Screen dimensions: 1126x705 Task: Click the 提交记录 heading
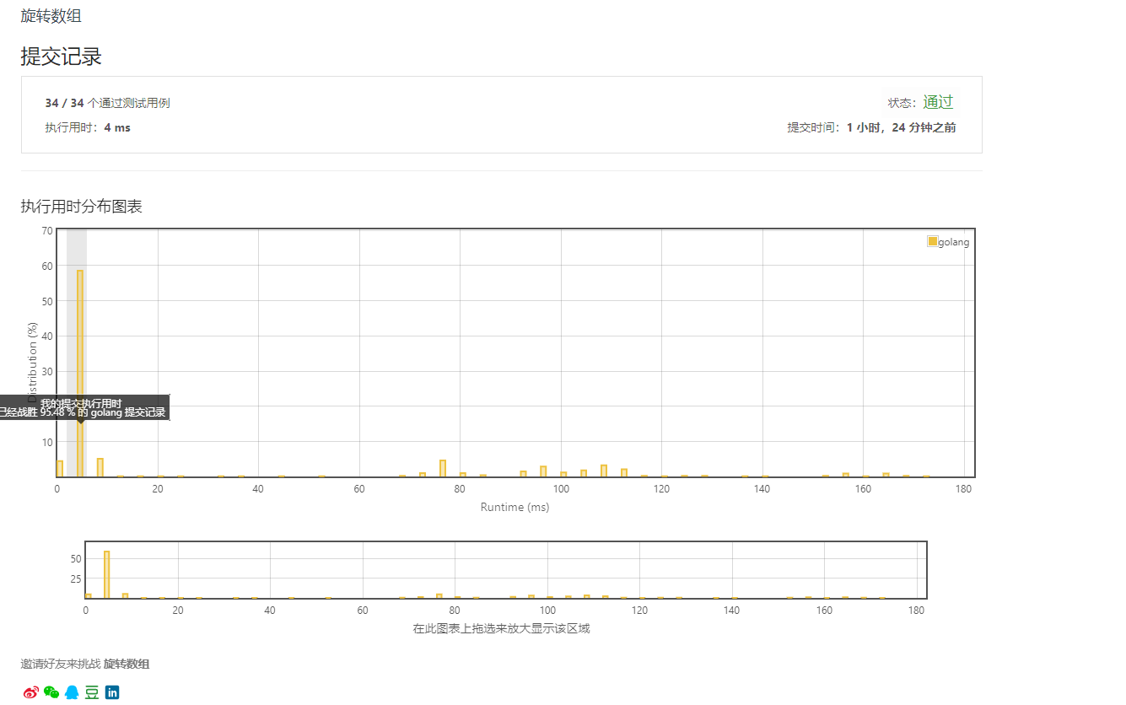(62, 57)
